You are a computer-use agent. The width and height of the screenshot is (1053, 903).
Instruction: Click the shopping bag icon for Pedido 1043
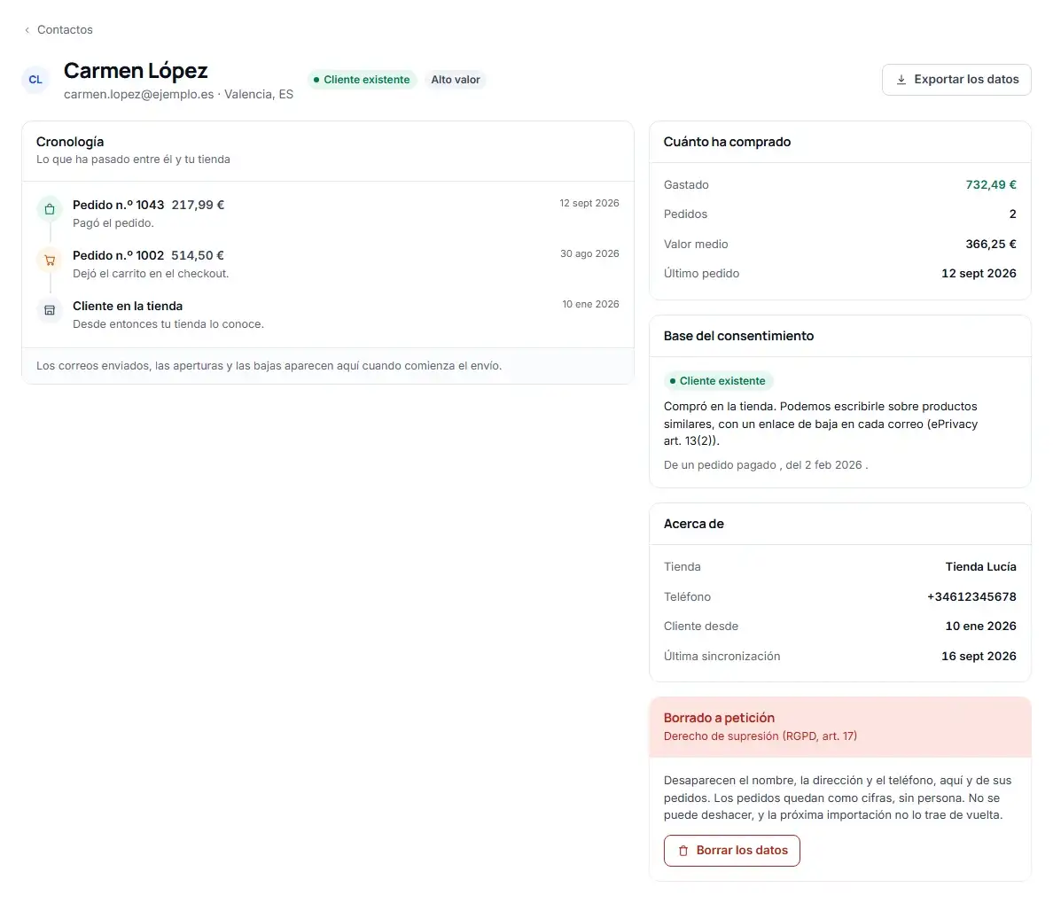point(50,209)
